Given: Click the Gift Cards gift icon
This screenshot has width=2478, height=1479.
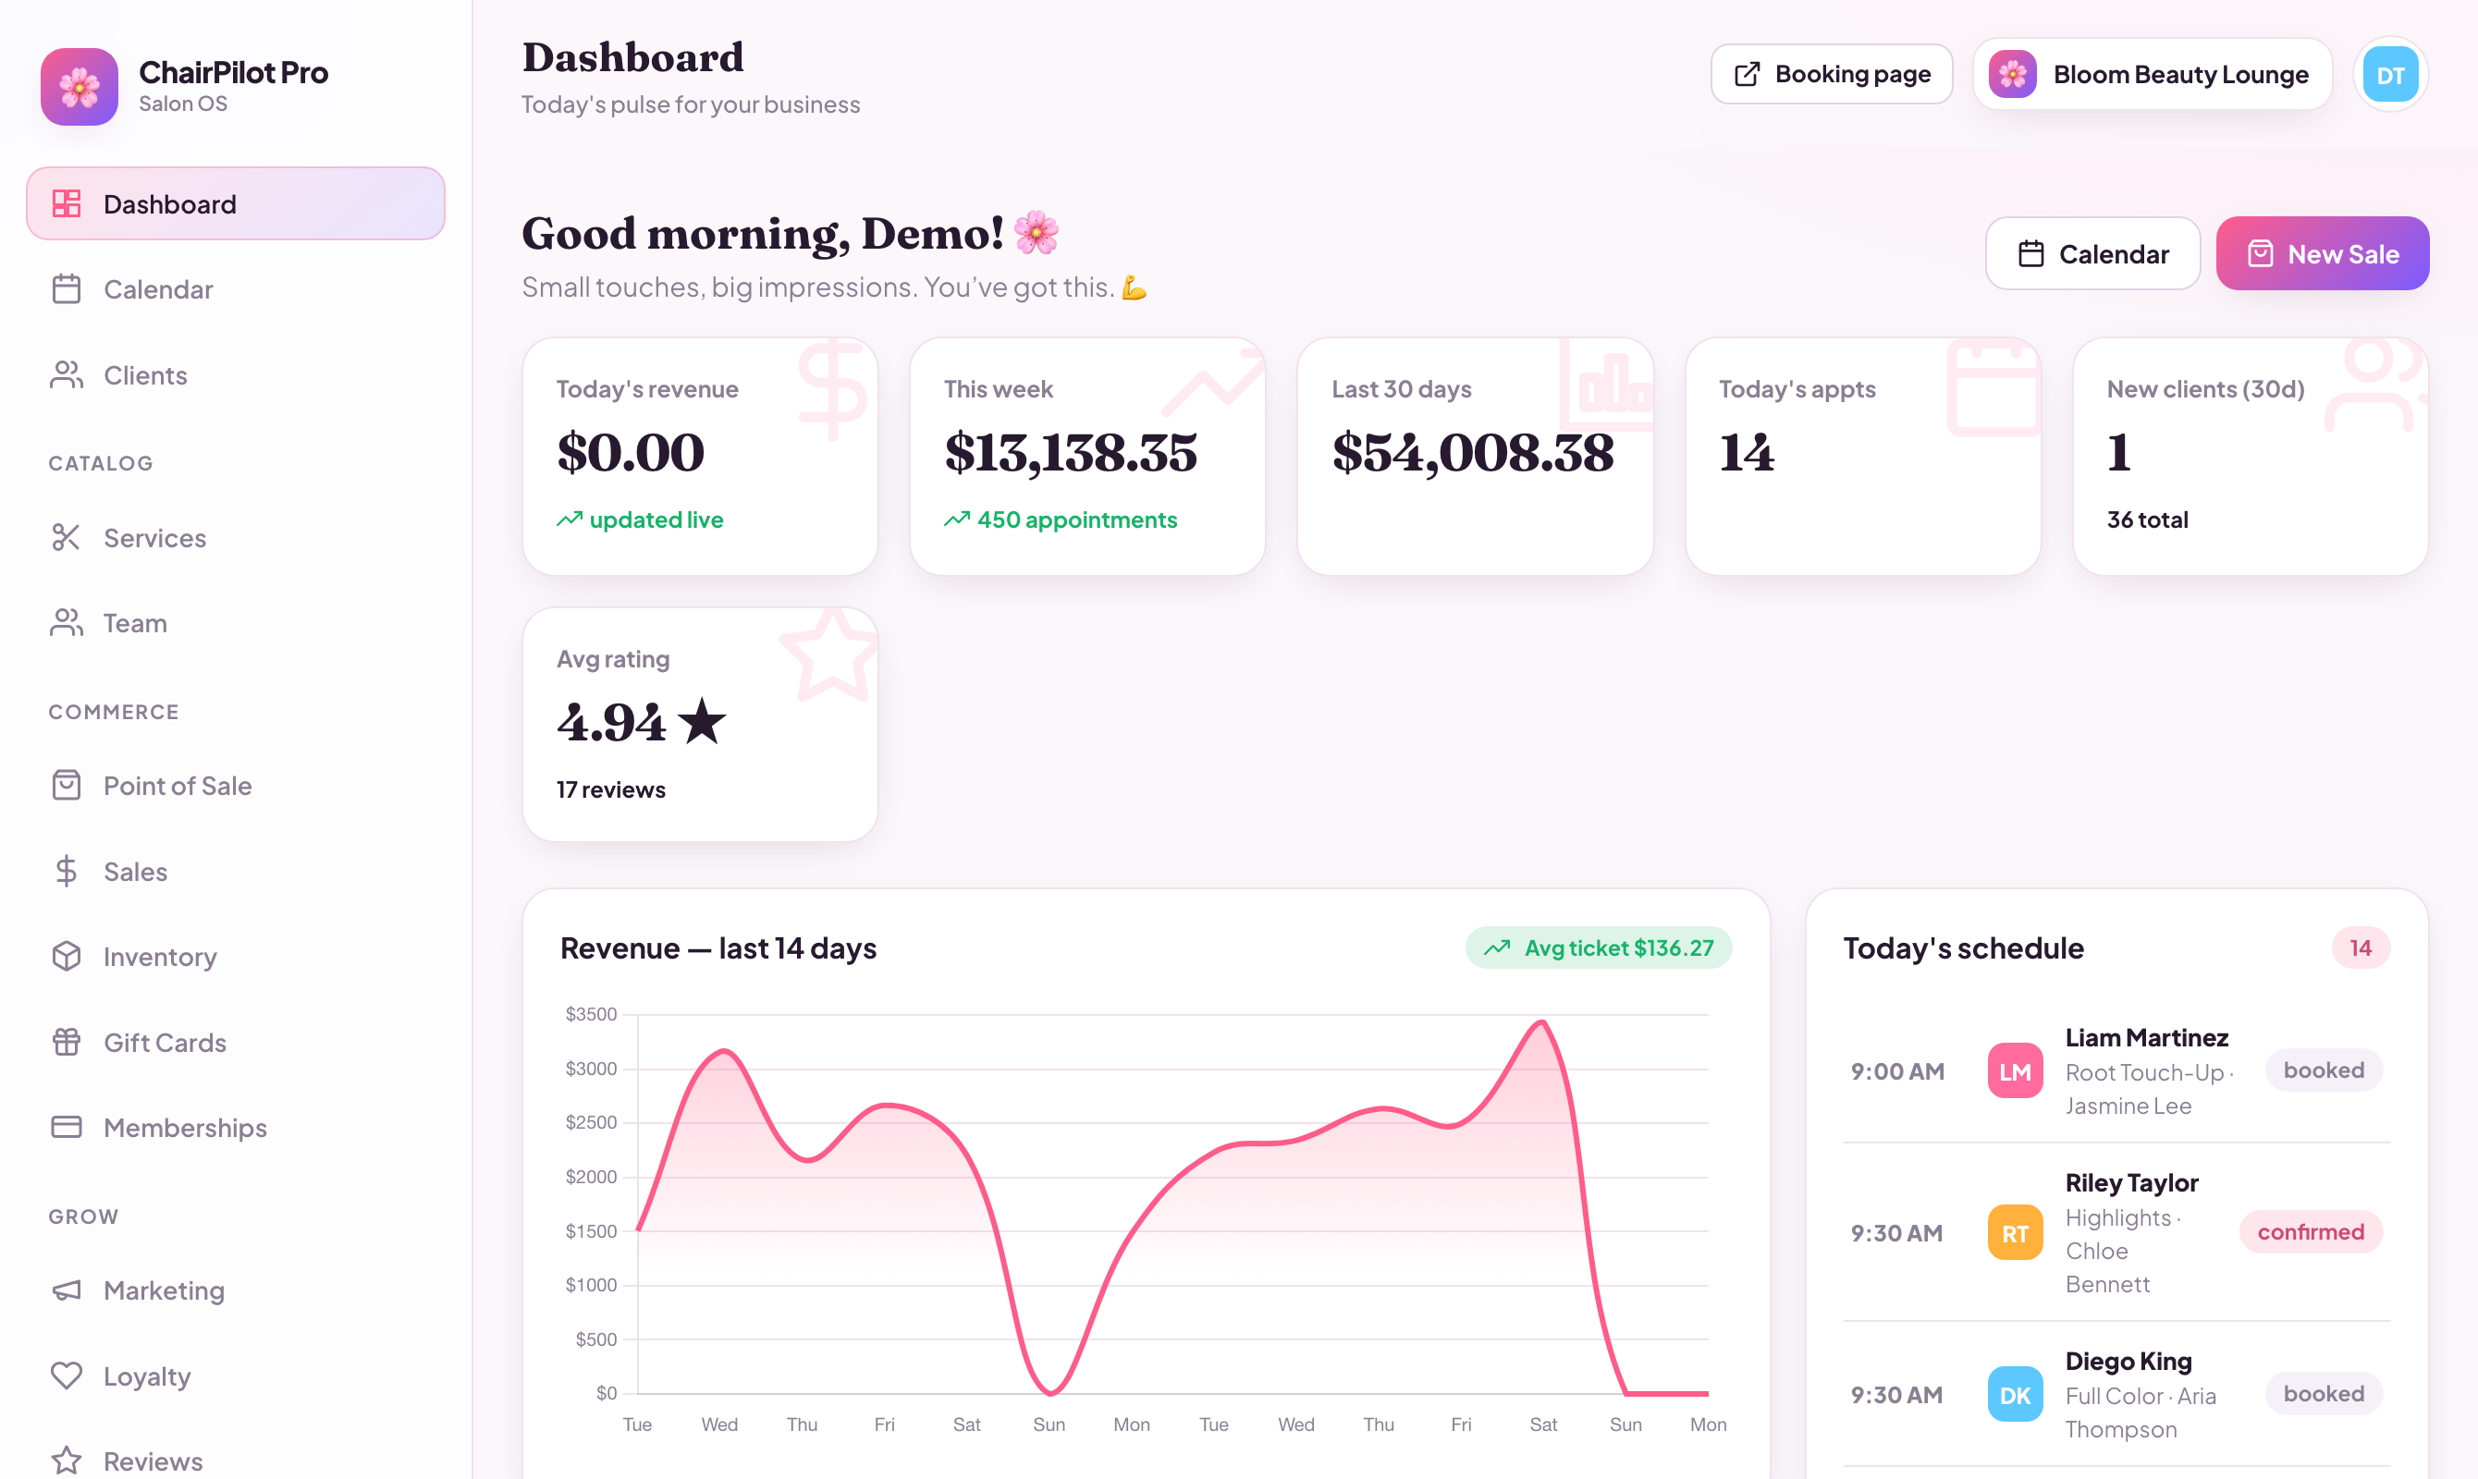Looking at the screenshot, I should tap(67, 1043).
